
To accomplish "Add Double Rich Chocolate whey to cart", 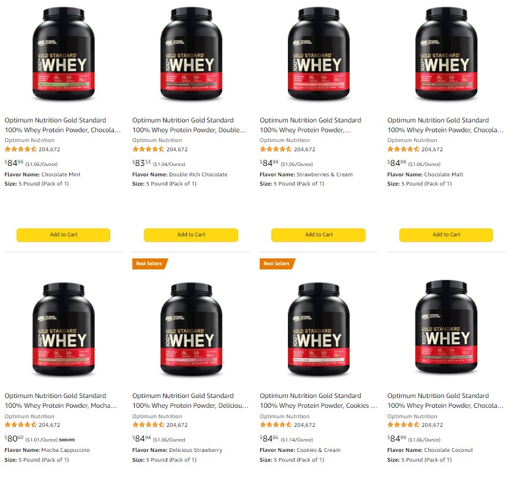I will [191, 235].
